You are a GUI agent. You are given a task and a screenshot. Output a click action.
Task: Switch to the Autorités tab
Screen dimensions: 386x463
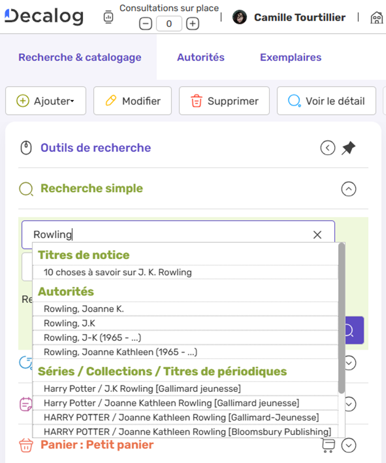coord(201,57)
